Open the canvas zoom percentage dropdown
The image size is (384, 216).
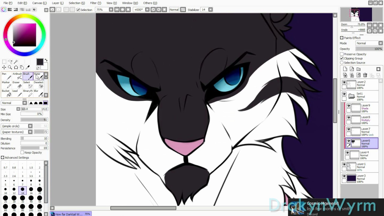(x=111, y=10)
